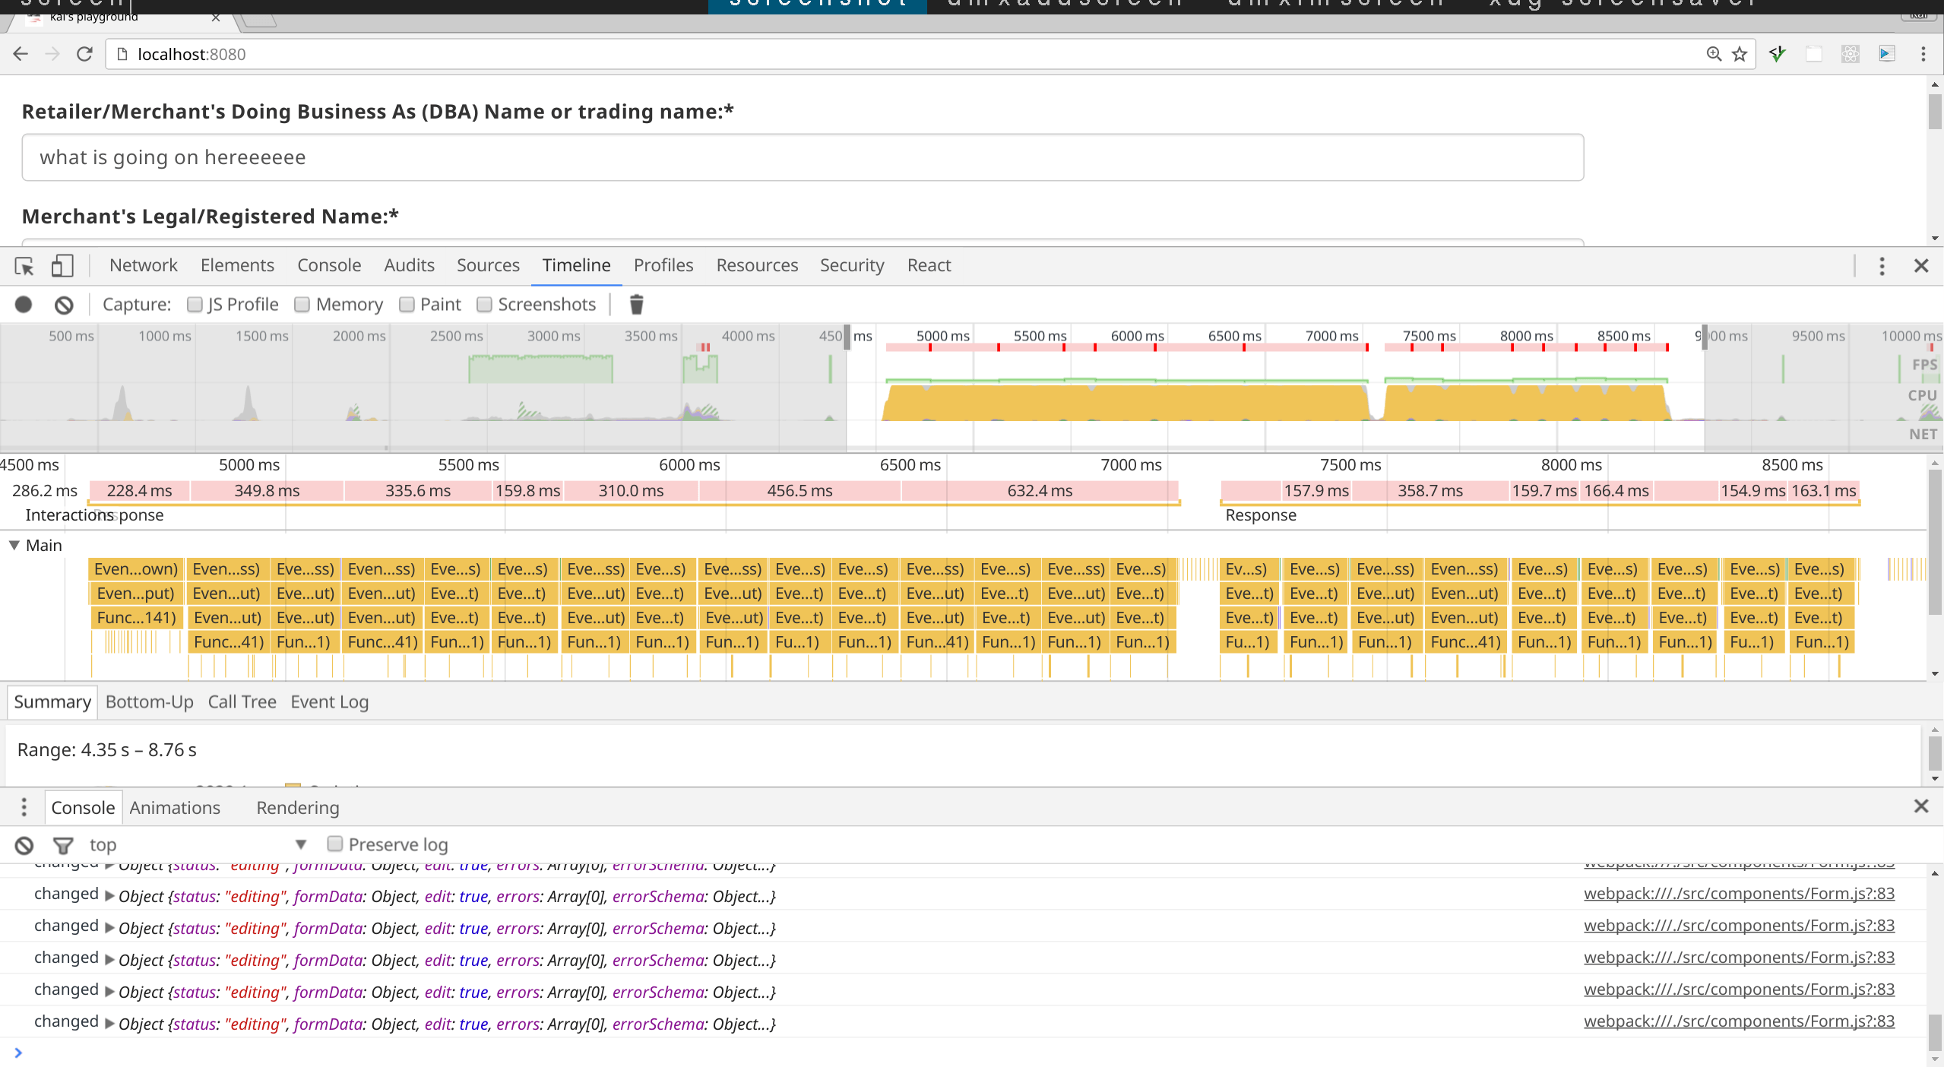Toggle the device toolbar mode
Image resolution: width=1944 pixels, height=1067 pixels.
[62, 267]
